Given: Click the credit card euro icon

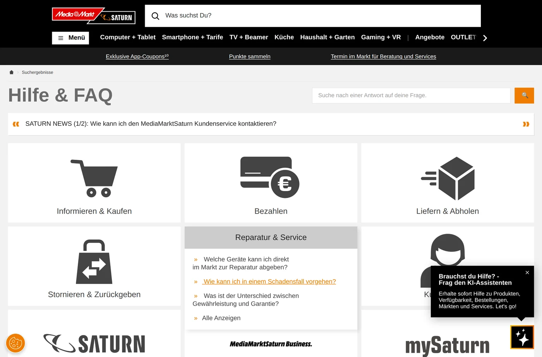Looking at the screenshot, I should pos(270,177).
